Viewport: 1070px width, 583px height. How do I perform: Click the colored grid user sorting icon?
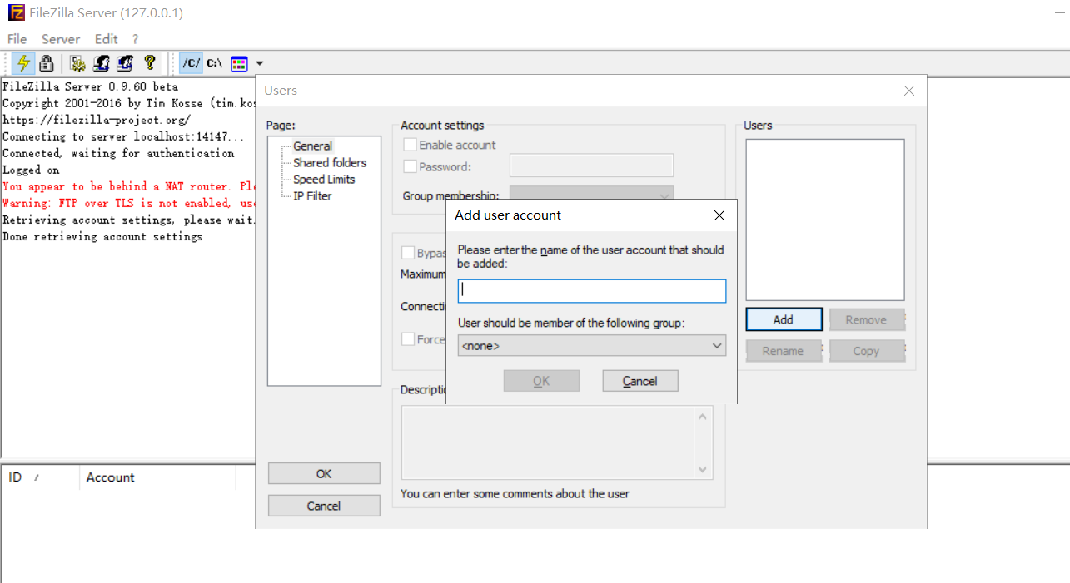tap(240, 63)
